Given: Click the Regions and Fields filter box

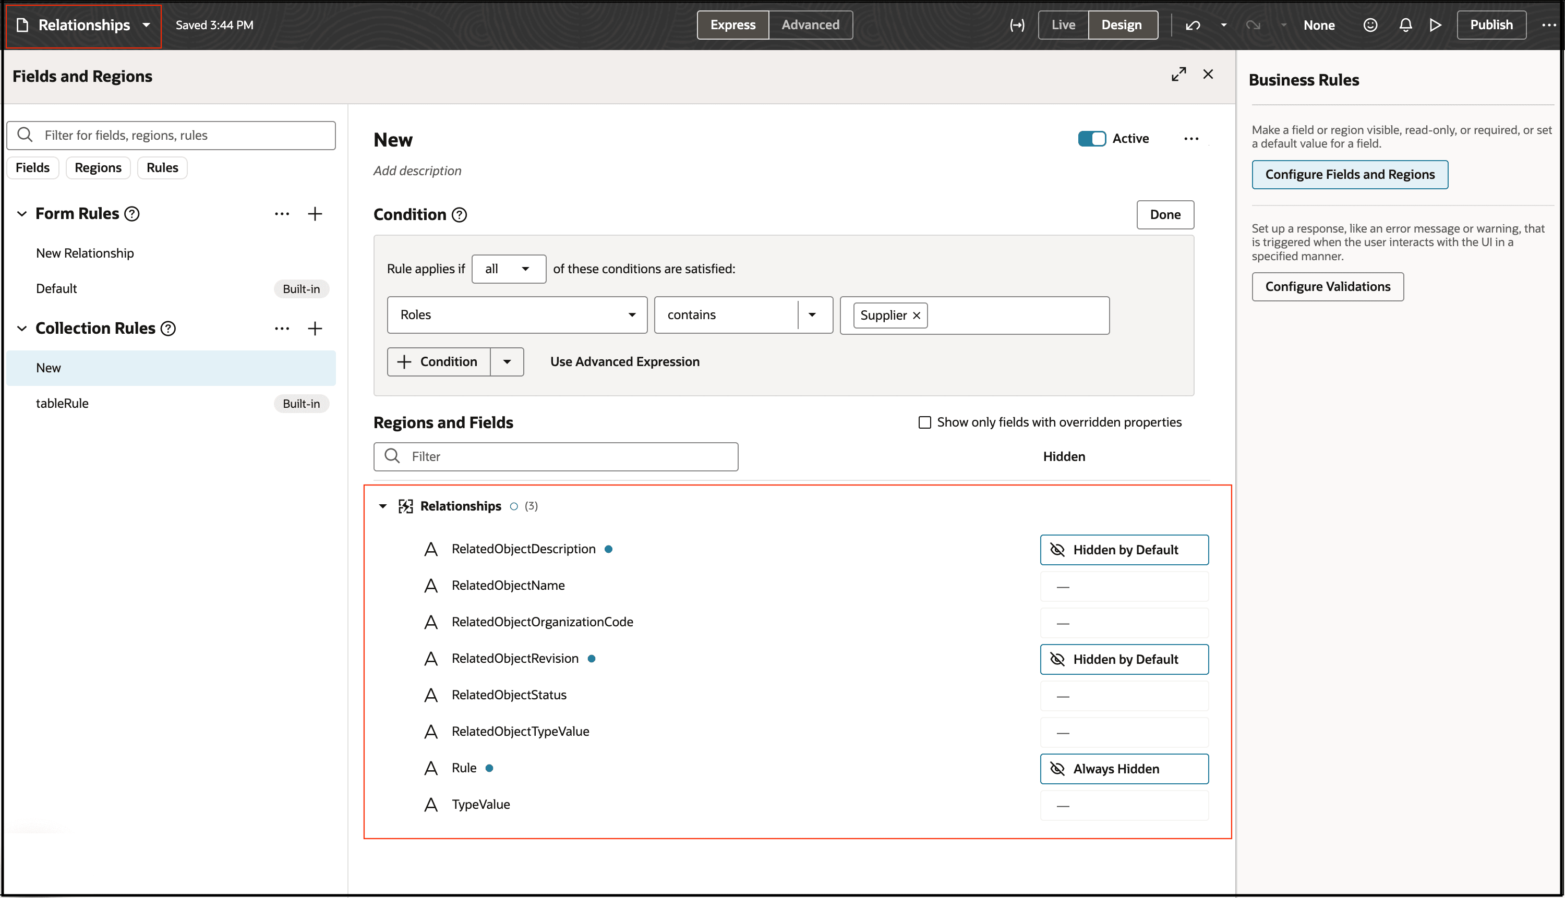Looking at the screenshot, I should 555,456.
